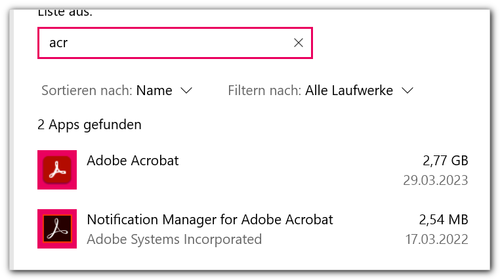Click the 2,77 GB size value

coord(446,160)
